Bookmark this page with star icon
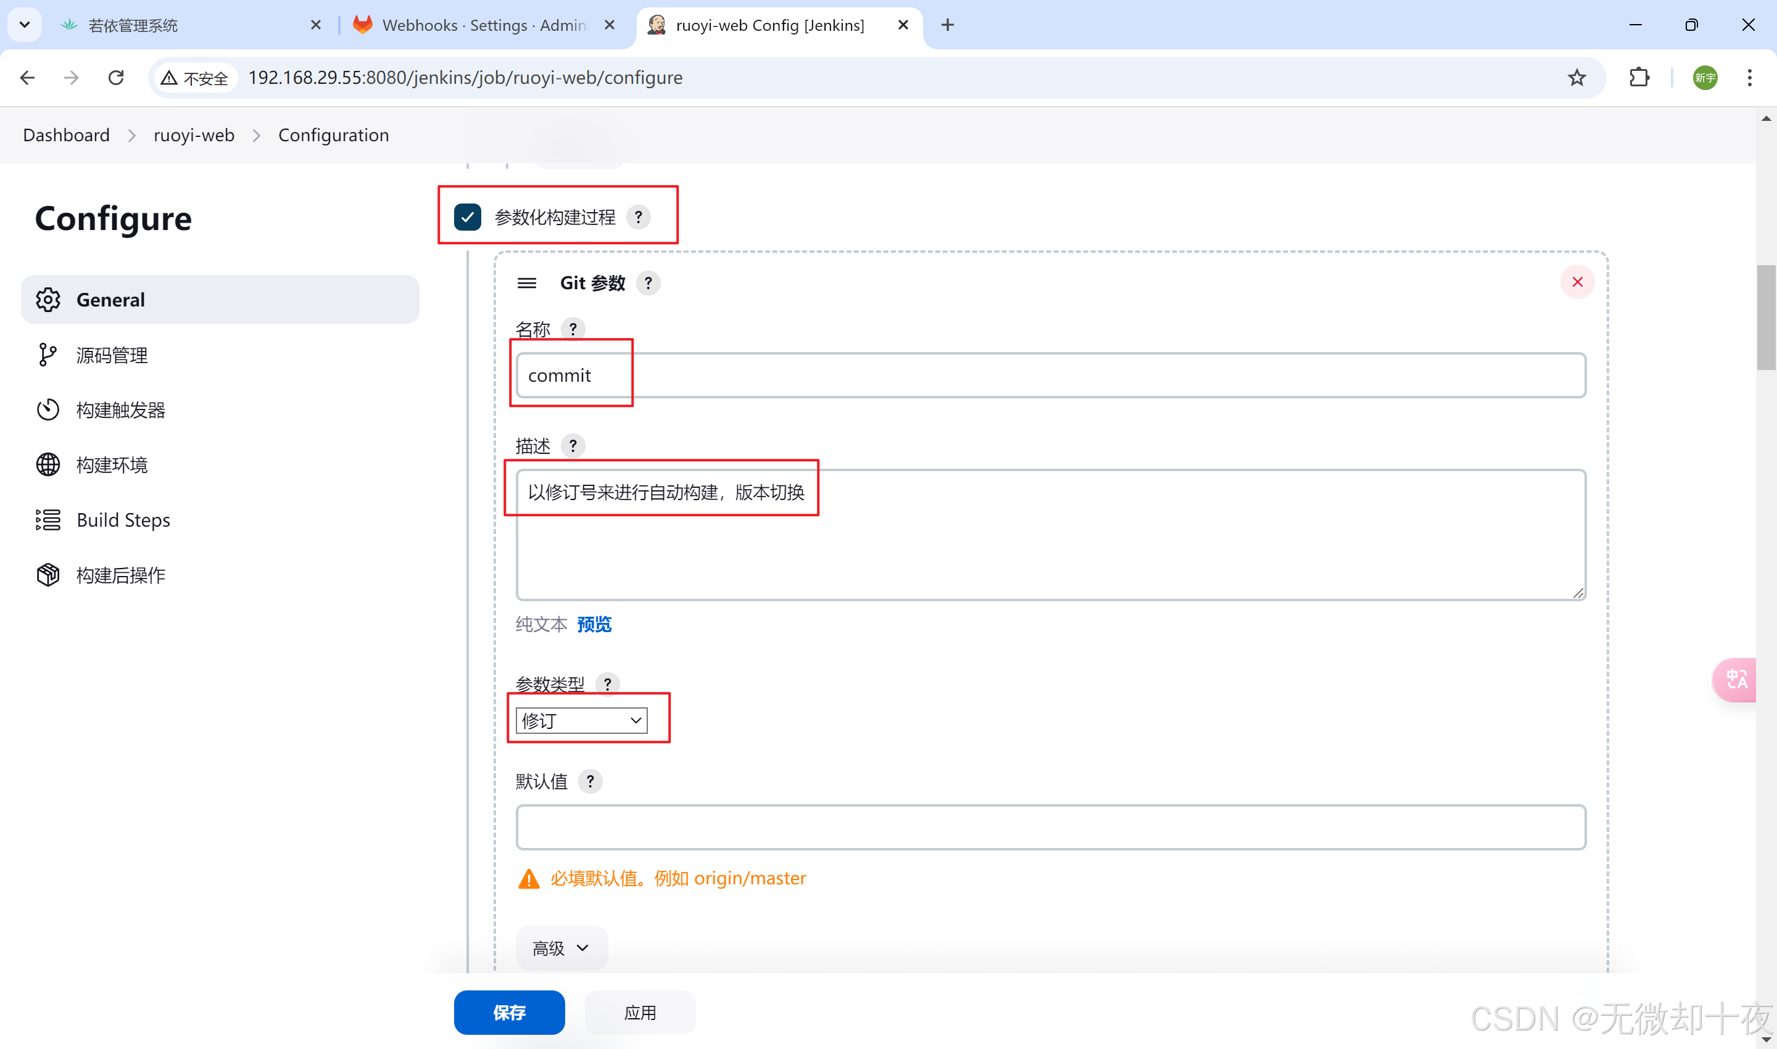The image size is (1777, 1049). [x=1576, y=78]
